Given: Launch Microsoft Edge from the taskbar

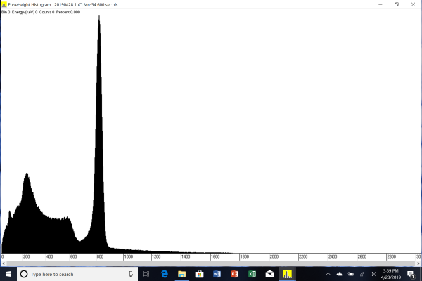Looking at the screenshot, I should tap(164, 273).
